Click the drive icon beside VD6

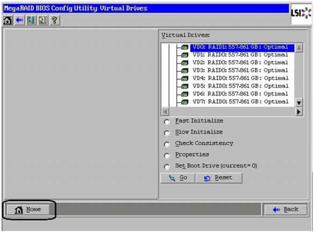coord(184,94)
